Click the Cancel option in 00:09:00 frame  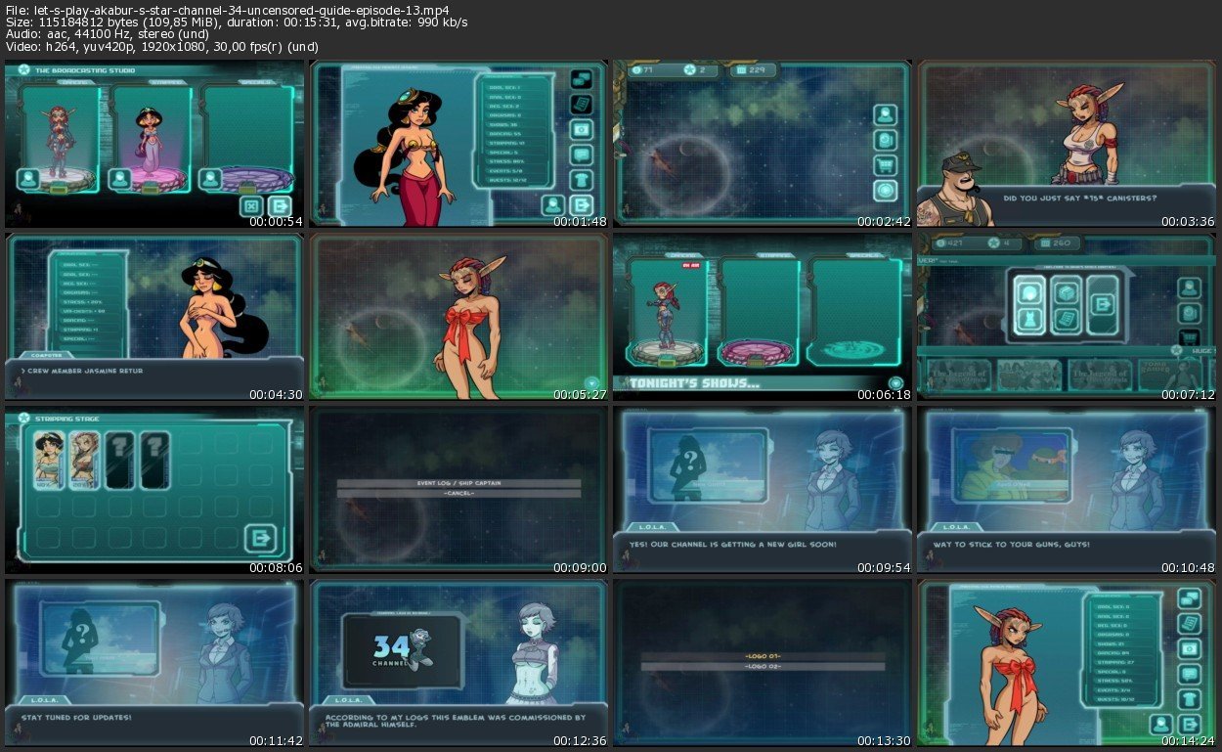coord(458,494)
